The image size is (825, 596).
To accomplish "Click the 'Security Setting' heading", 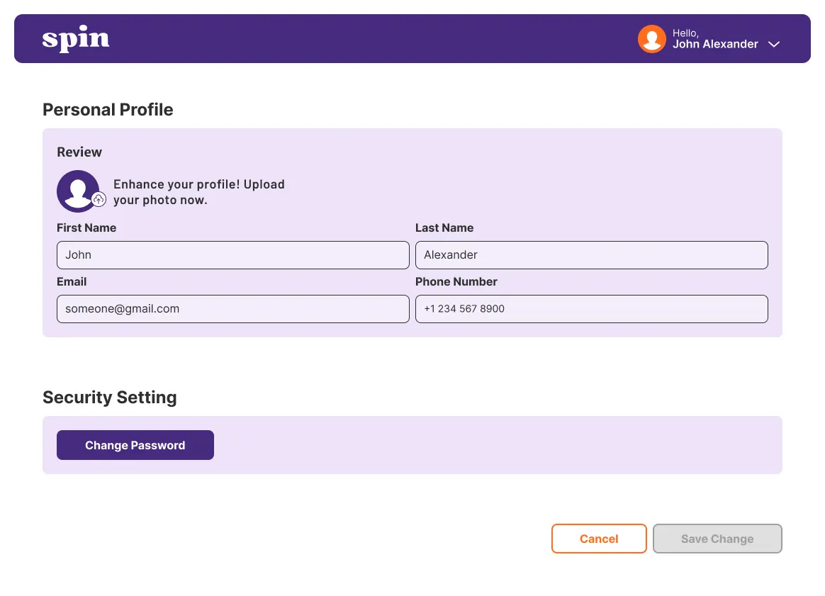I will click(109, 397).
